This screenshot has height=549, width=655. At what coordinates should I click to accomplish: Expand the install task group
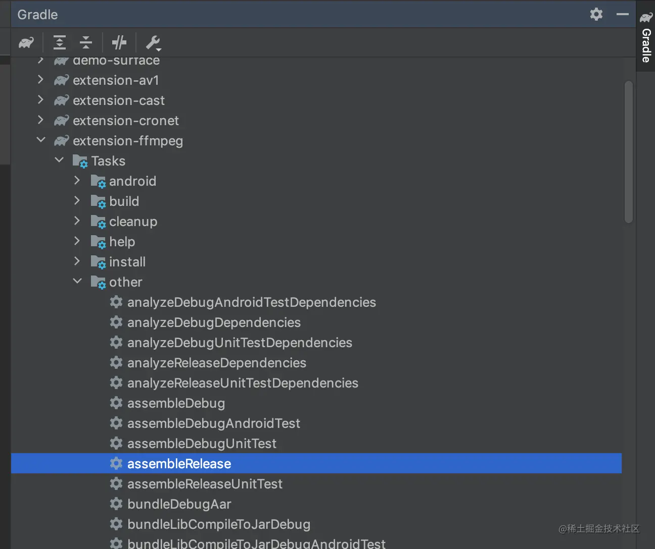pos(77,261)
